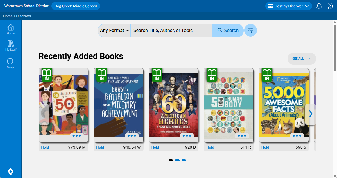
Task: Click the IN badge on Human Body book
Action: [x=212, y=75]
